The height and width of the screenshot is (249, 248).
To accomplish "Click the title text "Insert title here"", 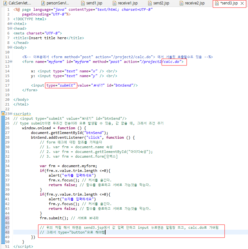I will (47, 38).
